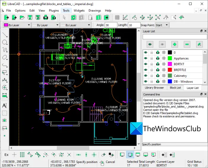Toggle visibility of DB - Windows layer
The image size is (208, 168).
(x=146, y=81)
